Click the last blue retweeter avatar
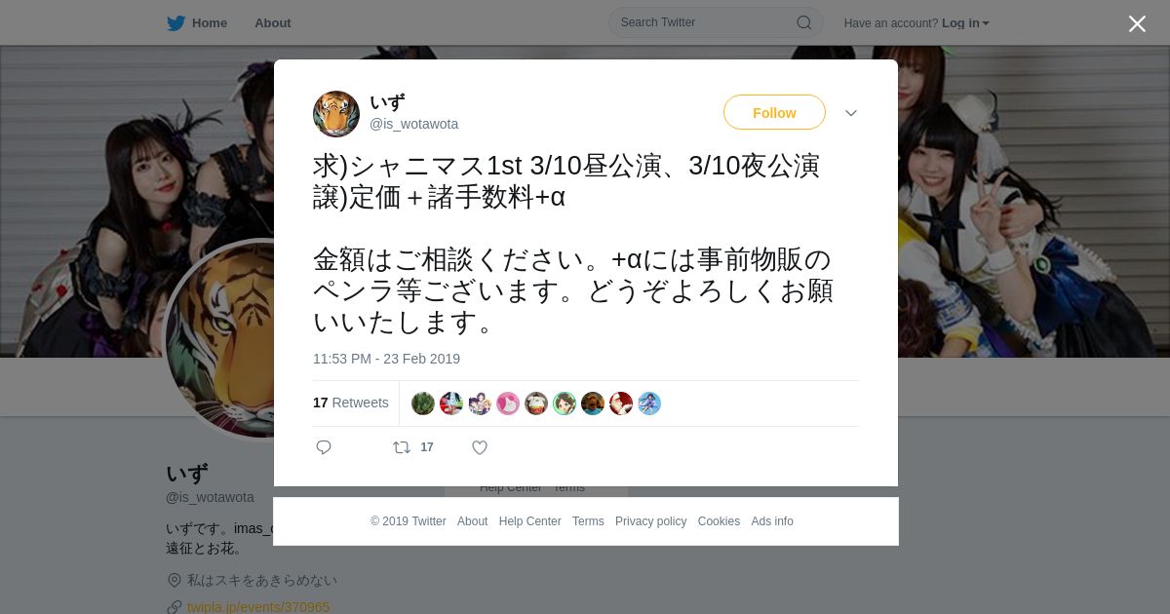 pos(649,403)
